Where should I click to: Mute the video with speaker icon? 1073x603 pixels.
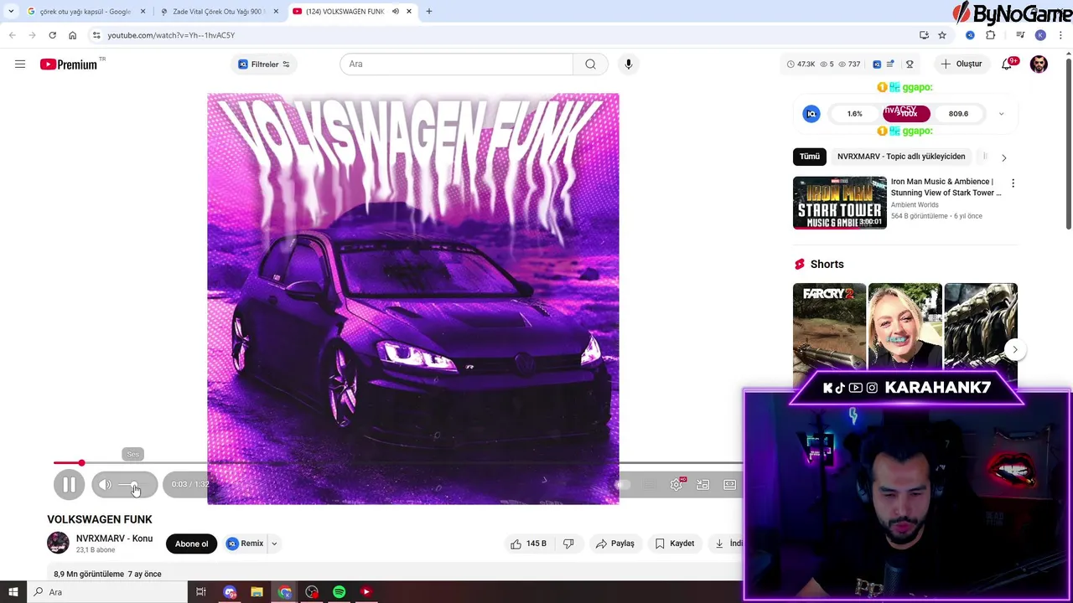click(105, 485)
